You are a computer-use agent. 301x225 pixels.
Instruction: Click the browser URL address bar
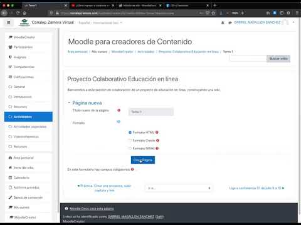[125, 13]
